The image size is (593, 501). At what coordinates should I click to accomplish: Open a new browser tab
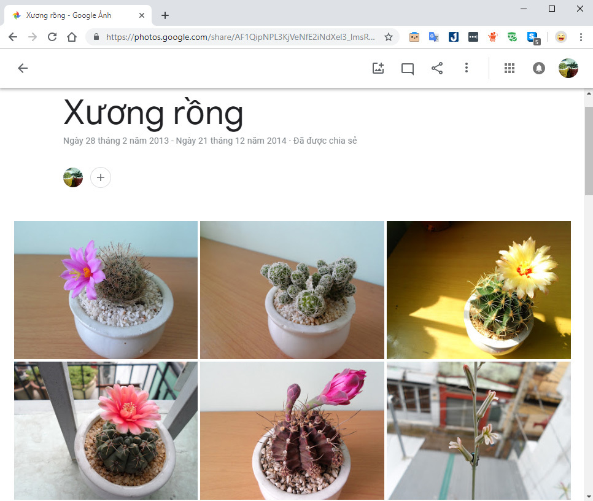click(165, 15)
